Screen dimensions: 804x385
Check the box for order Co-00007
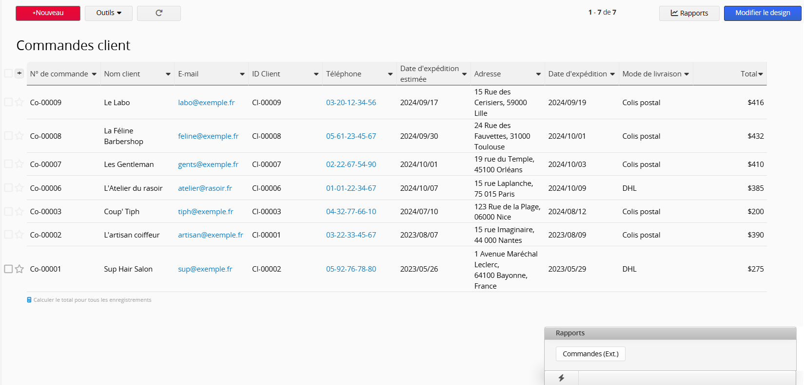click(8, 164)
